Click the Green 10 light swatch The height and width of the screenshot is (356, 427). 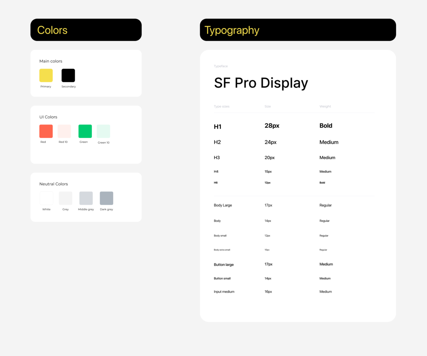coord(103,131)
